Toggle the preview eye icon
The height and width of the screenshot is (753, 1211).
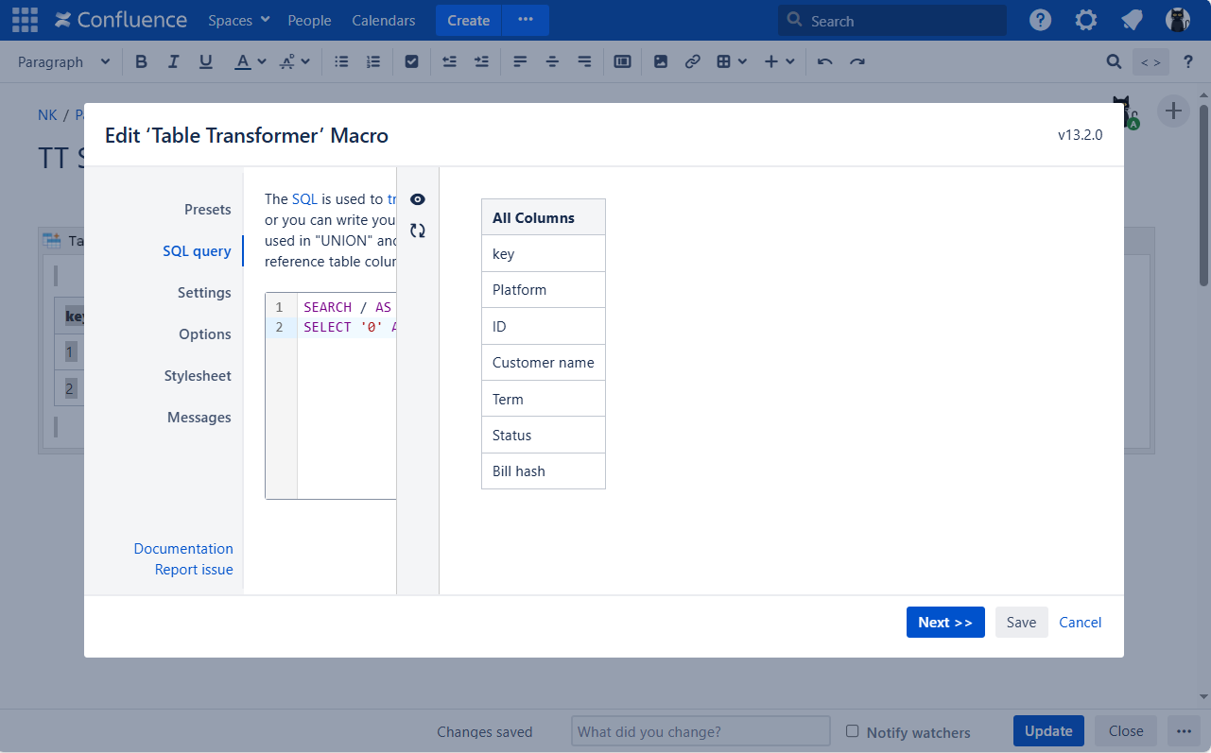point(418,199)
